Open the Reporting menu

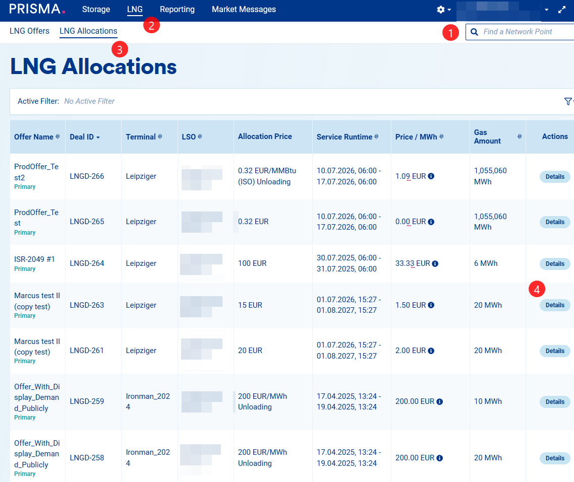point(177,10)
